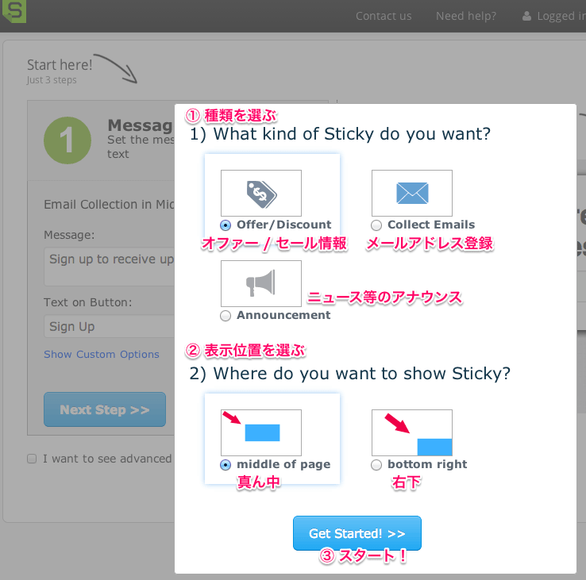
Task: Open the Show Custom Options link
Action: tap(102, 354)
